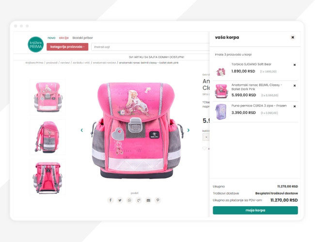
Task: Share product via Twitter icon
Action: (x=120, y=200)
